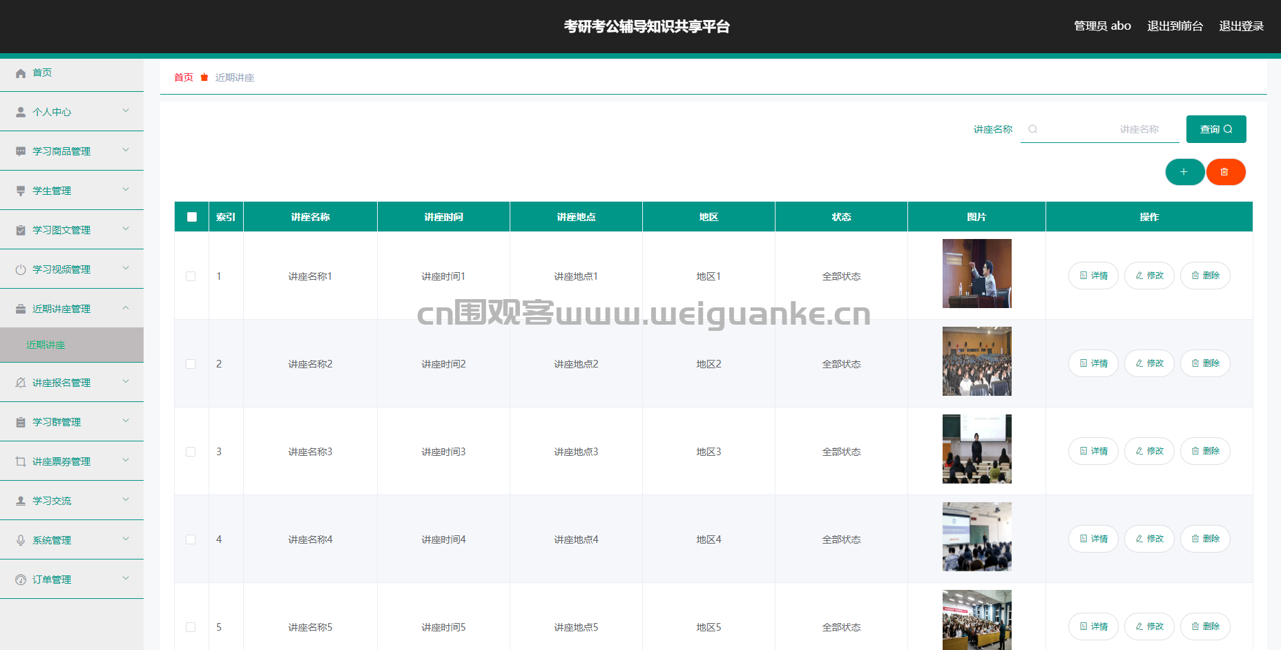Click the person icon beside 个人中心

click(x=21, y=112)
